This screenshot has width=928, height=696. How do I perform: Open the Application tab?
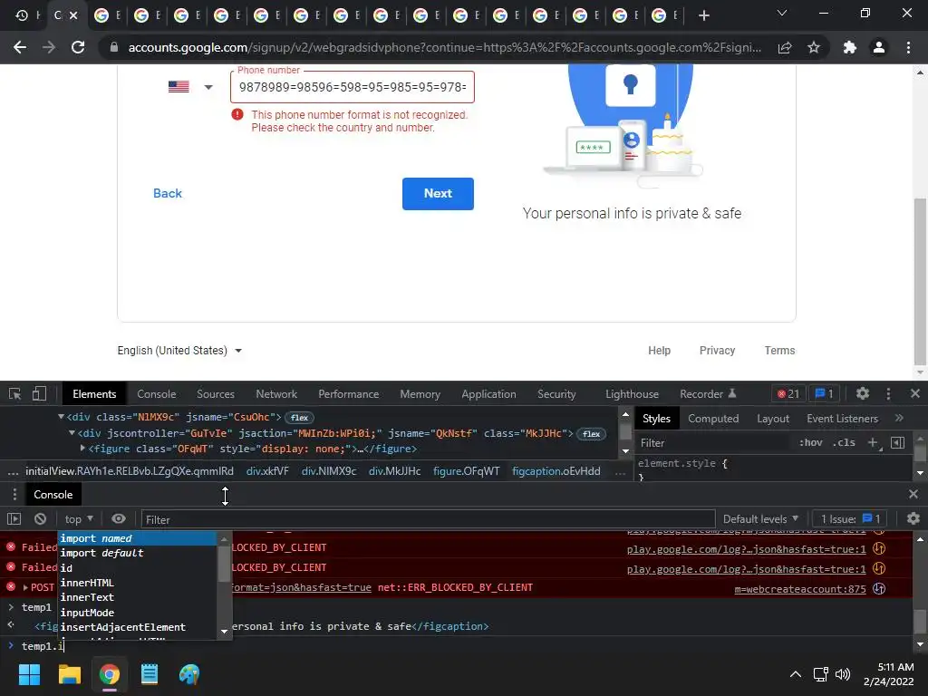[488, 393]
